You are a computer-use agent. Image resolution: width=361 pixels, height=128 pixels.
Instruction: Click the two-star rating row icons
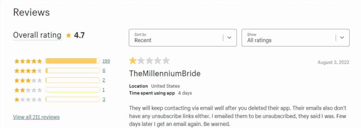click(28, 90)
